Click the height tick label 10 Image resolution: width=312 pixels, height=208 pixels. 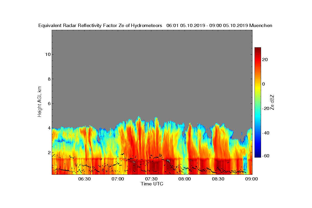tap(47, 54)
